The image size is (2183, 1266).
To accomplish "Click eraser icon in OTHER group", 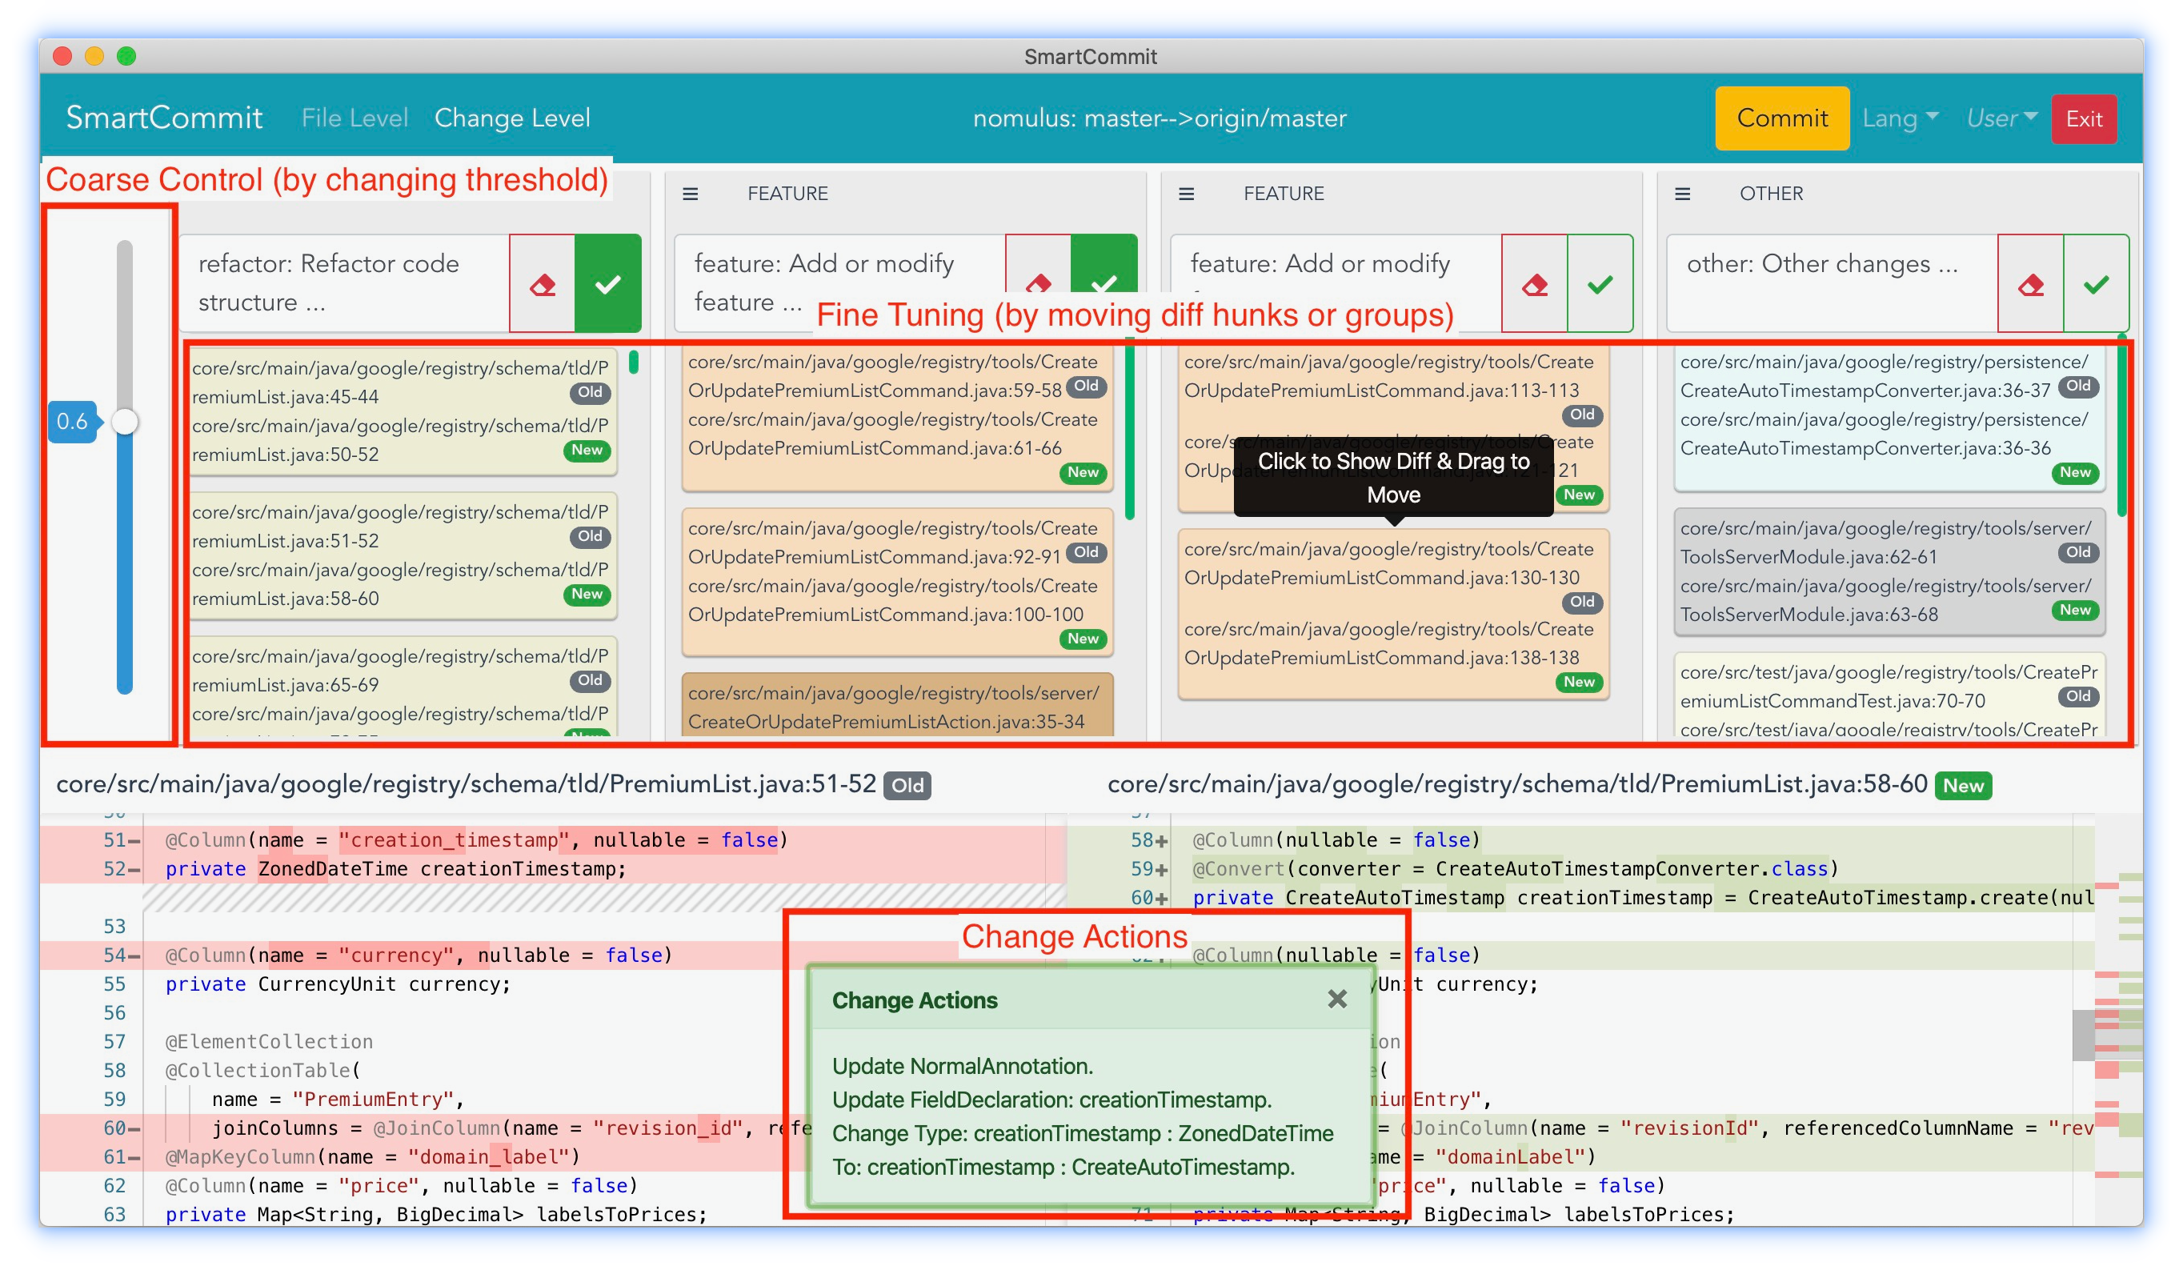I will [x=2030, y=284].
